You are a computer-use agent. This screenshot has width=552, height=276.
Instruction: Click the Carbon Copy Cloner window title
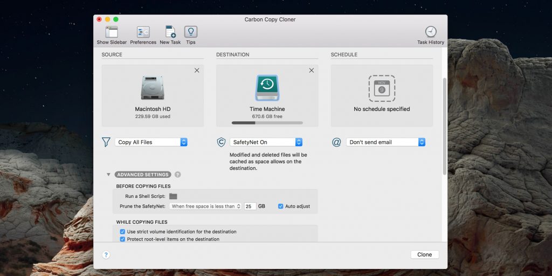[270, 19]
